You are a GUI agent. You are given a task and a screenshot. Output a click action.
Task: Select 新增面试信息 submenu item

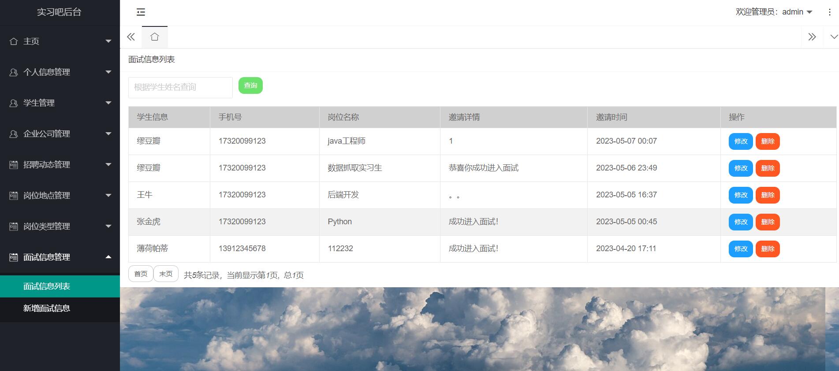tap(60, 308)
